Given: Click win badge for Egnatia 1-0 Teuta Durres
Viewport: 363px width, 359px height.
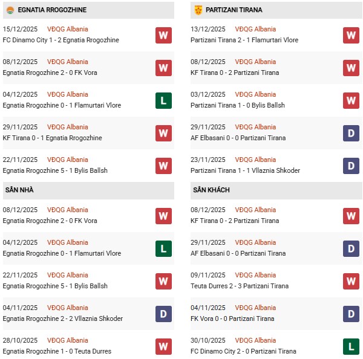Looking at the screenshot, I should click(163, 346).
